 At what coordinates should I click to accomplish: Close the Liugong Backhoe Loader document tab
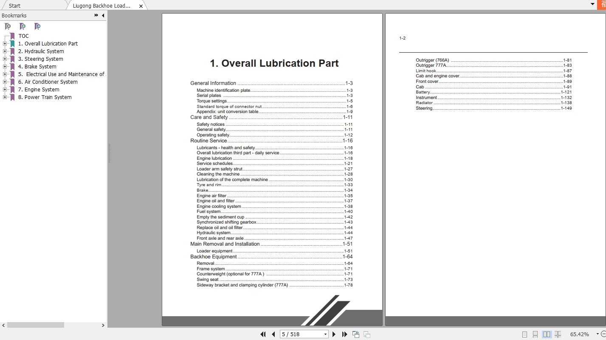click(x=141, y=6)
